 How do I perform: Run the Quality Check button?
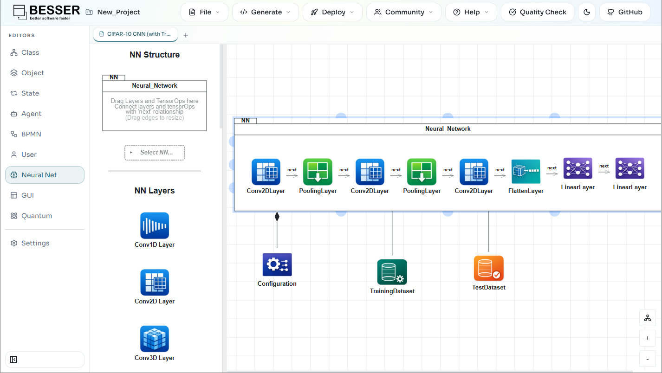[538, 12]
